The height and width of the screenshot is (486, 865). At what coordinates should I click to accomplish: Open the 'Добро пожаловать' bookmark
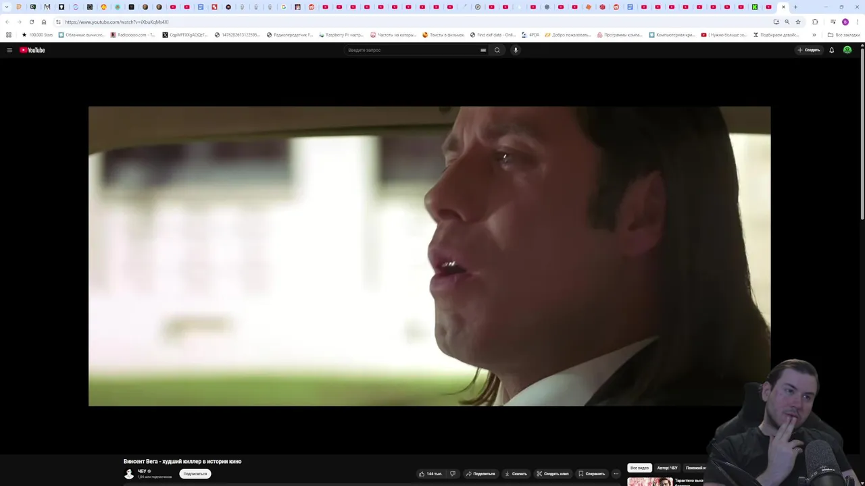point(568,34)
